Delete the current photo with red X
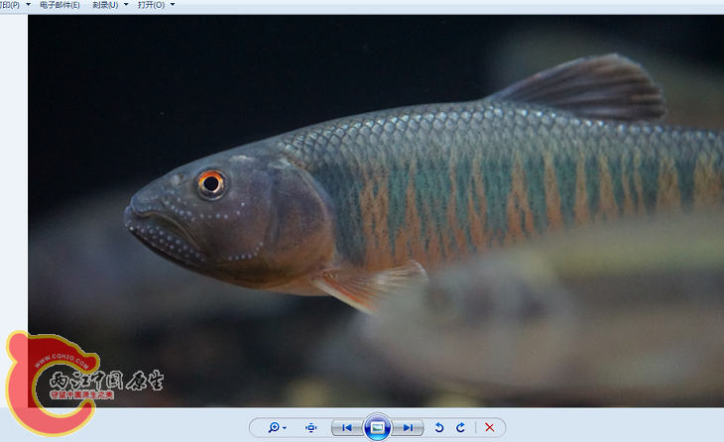This screenshot has height=442, width=724. click(489, 427)
